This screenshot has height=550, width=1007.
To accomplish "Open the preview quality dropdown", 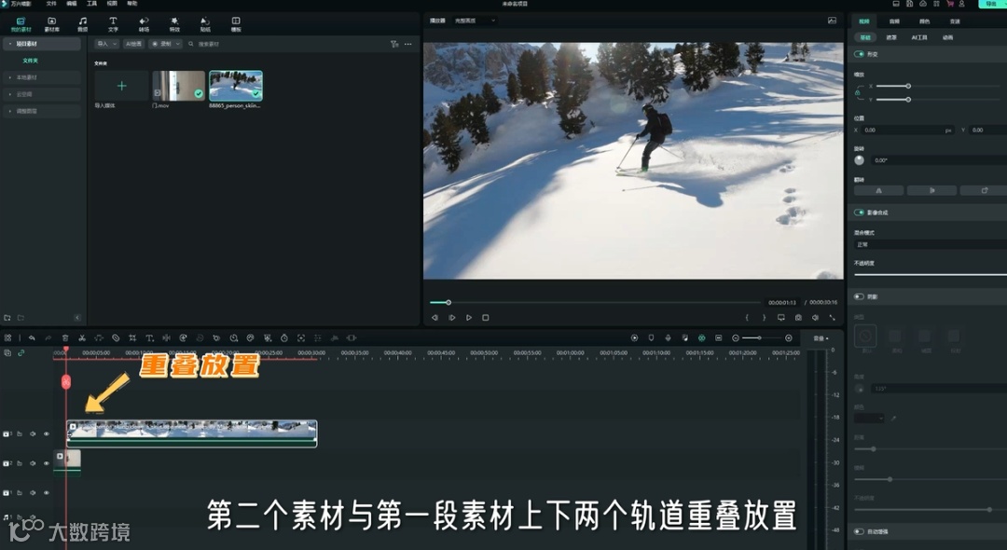I will click(474, 21).
